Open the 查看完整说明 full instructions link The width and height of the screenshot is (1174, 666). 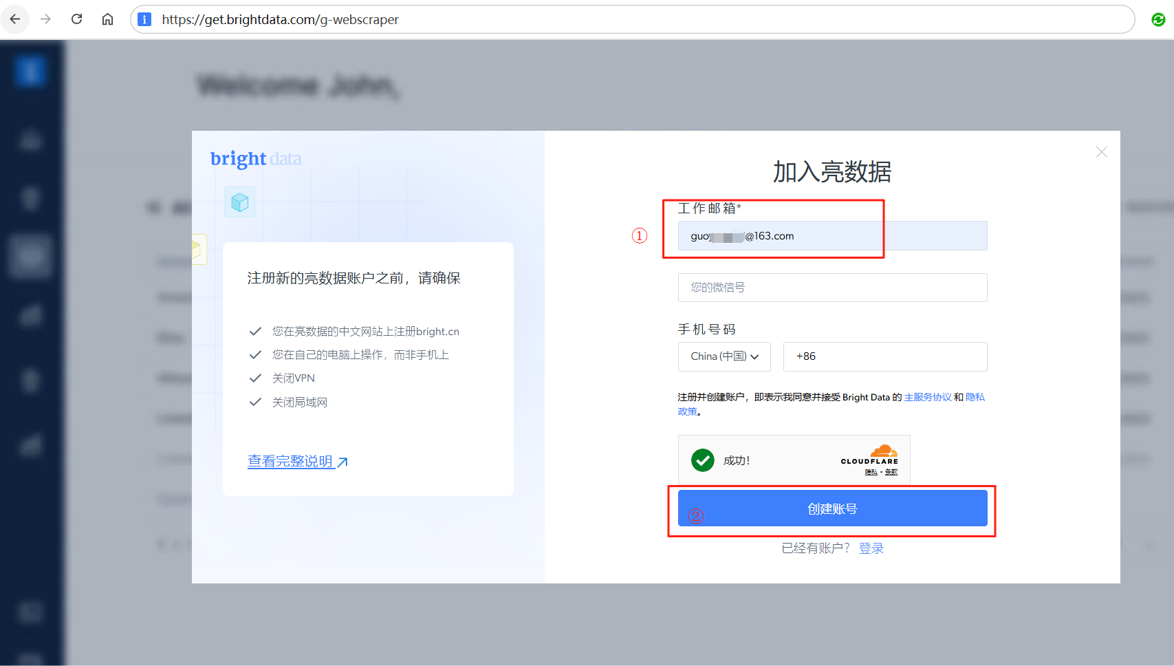pyautogui.click(x=290, y=462)
